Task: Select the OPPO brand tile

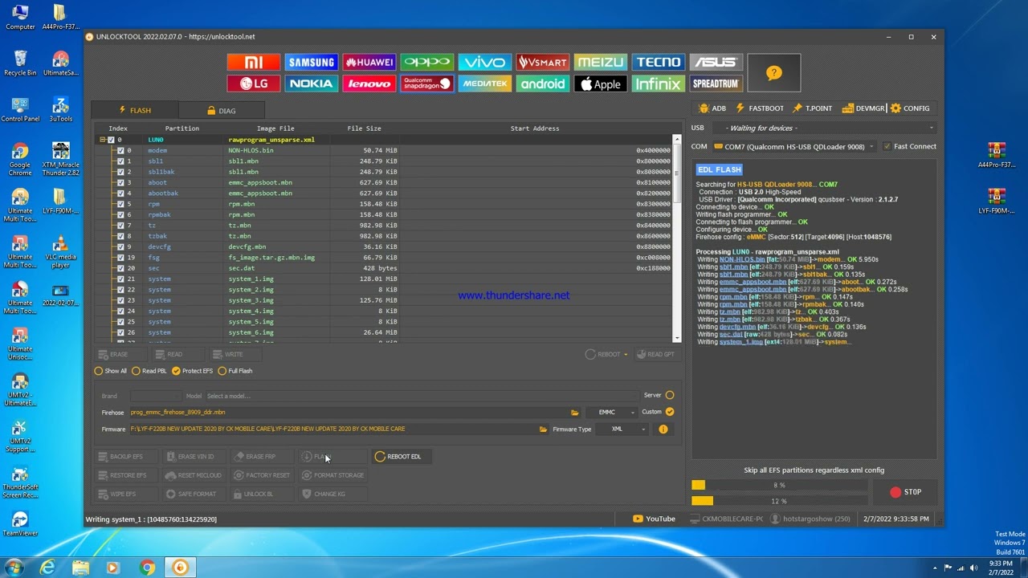Action: [x=427, y=62]
